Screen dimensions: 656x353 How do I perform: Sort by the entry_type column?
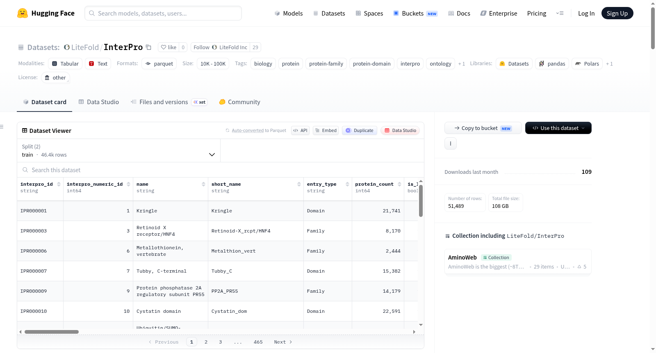click(x=347, y=184)
